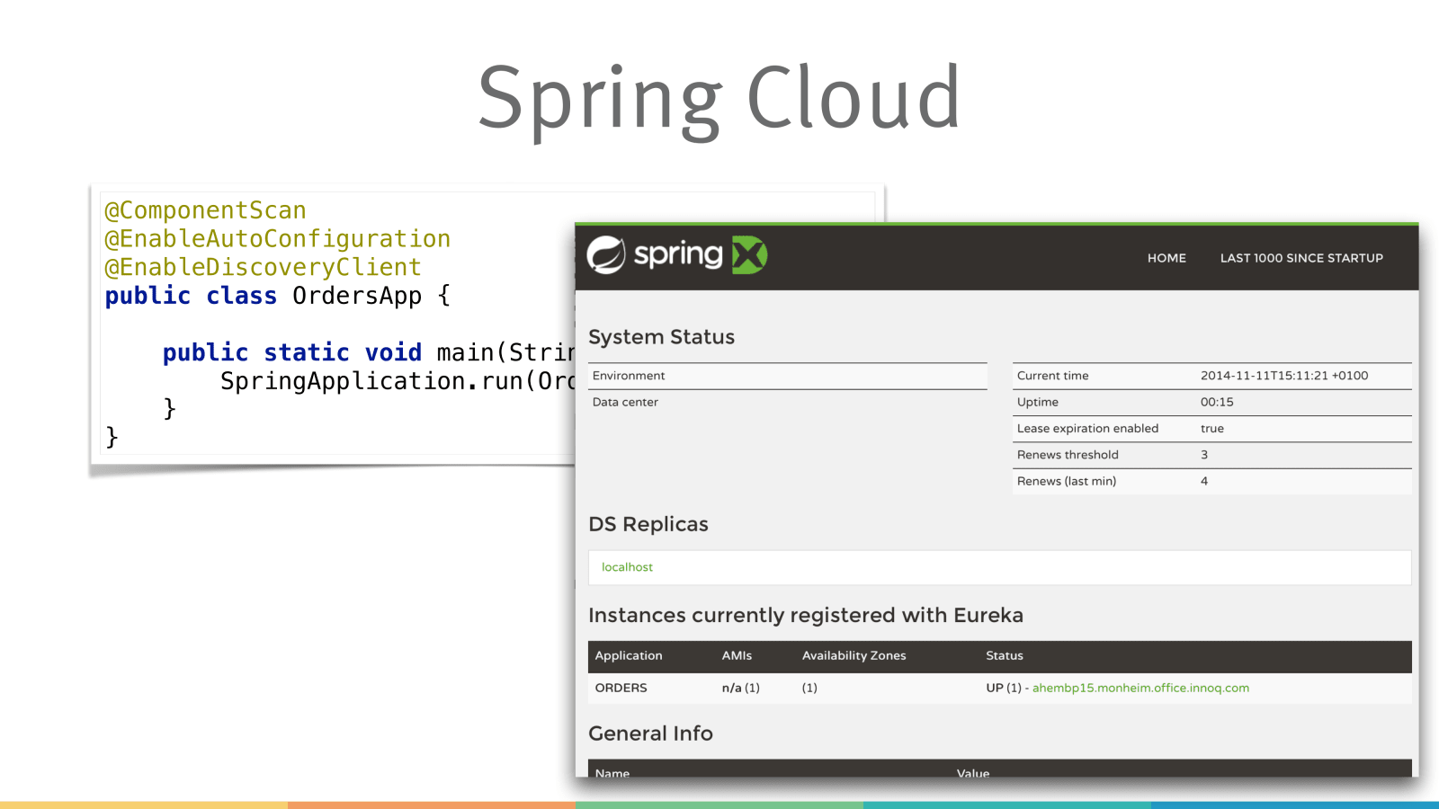Select the '@EnableDiscoveryClient' annotation
This screenshot has width=1439, height=809.
click(263, 267)
